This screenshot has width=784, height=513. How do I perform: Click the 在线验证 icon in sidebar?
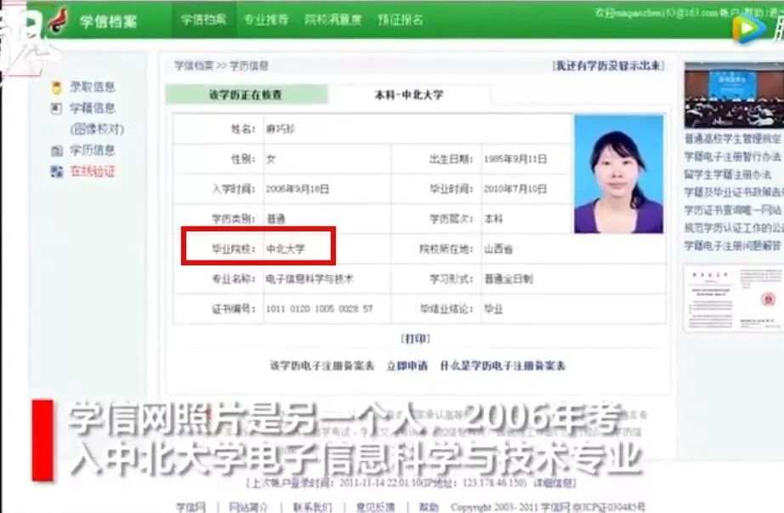(57, 172)
